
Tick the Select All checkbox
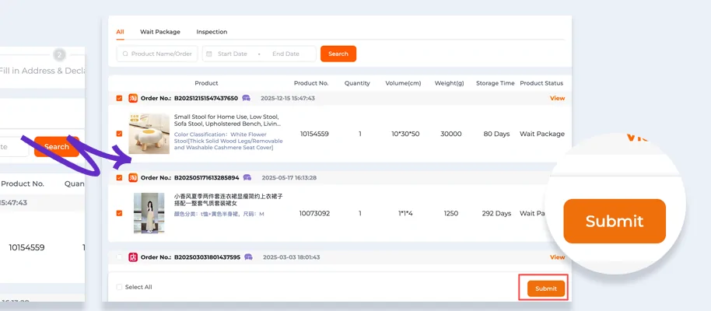pyautogui.click(x=119, y=287)
